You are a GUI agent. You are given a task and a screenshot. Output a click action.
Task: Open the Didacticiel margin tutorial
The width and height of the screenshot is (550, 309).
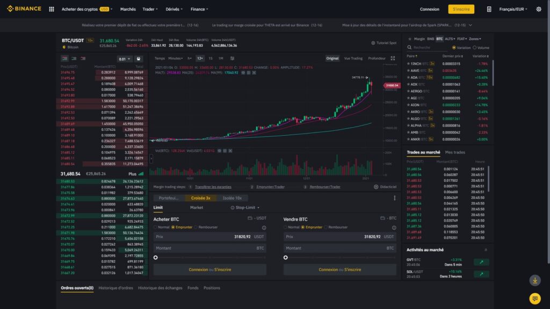(385, 187)
